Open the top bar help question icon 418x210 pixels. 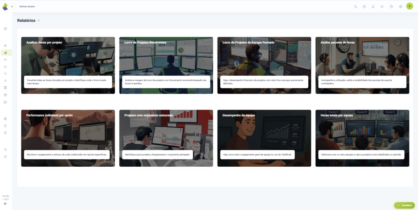[x=391, y=7]
